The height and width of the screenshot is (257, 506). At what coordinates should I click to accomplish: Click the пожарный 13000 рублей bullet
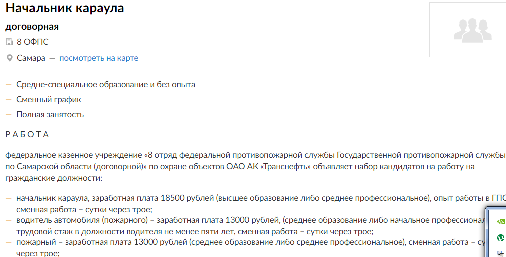[250, 247]
